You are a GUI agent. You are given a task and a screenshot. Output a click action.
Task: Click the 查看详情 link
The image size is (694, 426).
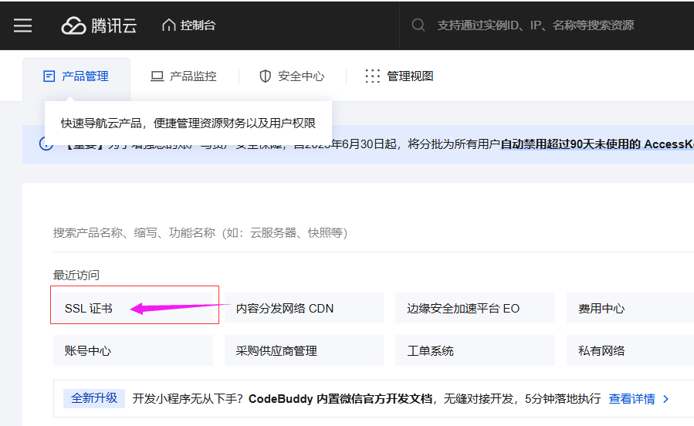tap(631, 398)
